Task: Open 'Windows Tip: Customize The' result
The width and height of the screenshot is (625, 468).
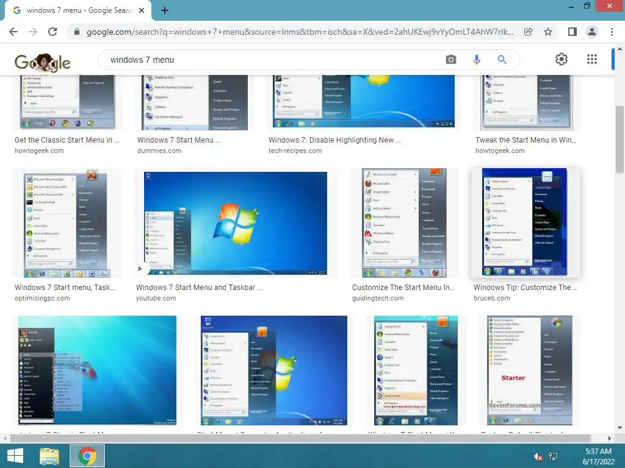Action: click(526, 288)
